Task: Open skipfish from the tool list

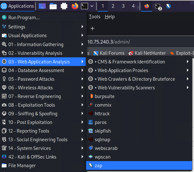Action: point(103,131)
